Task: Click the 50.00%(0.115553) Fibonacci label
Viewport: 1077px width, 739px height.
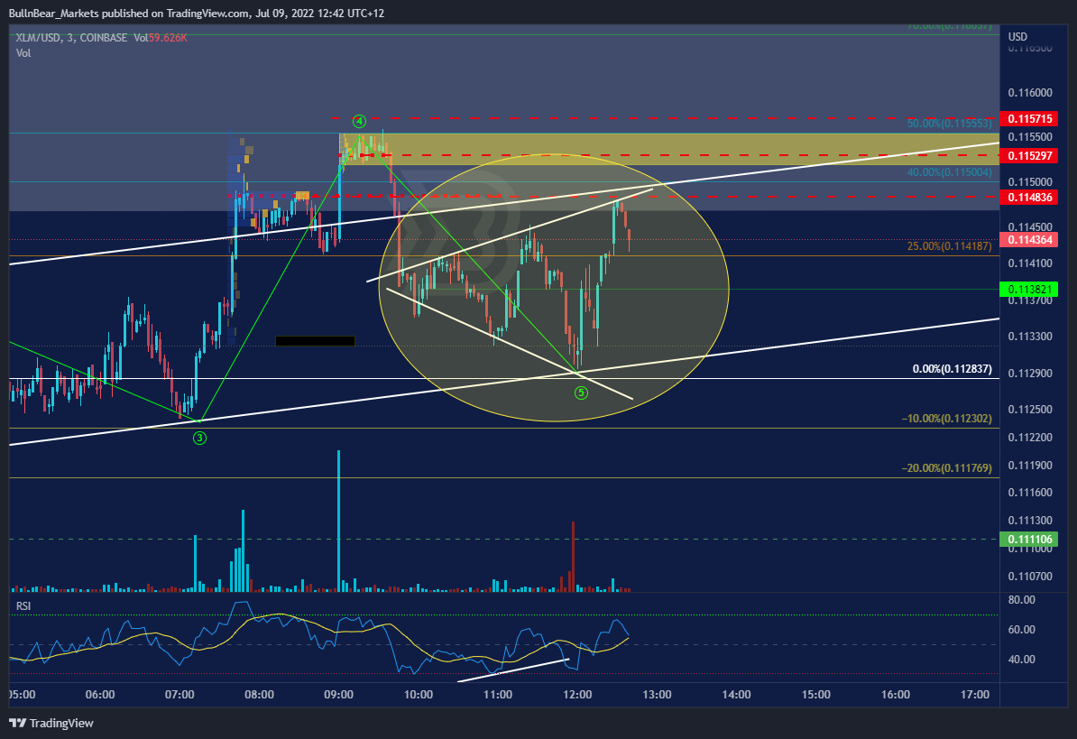Action: coord(949,124)
